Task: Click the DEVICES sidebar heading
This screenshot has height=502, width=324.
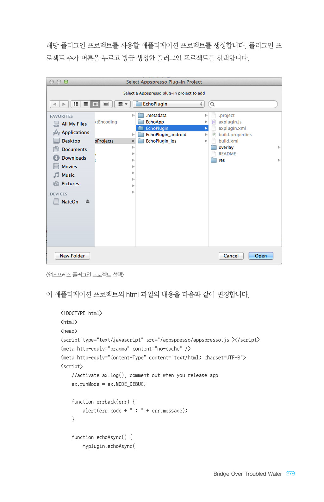Action: point(59,194)
